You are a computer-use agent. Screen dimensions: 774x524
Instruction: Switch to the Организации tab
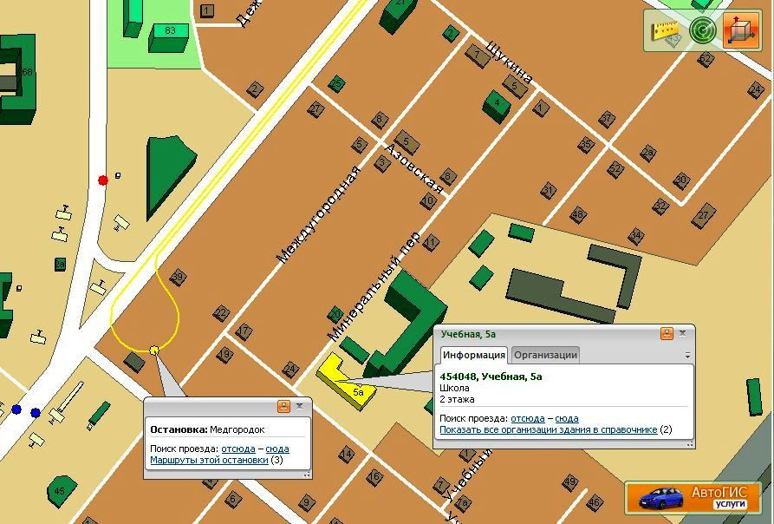pos(544,355)
